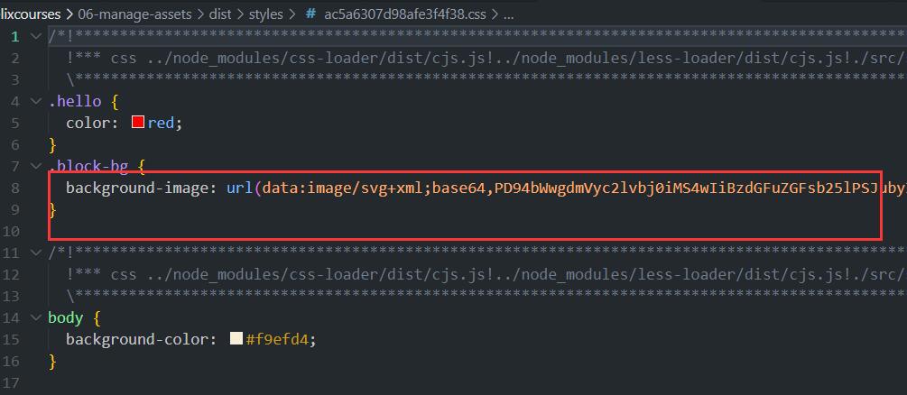Click the CSS file icon in breadcrumb

coord(310,14)
